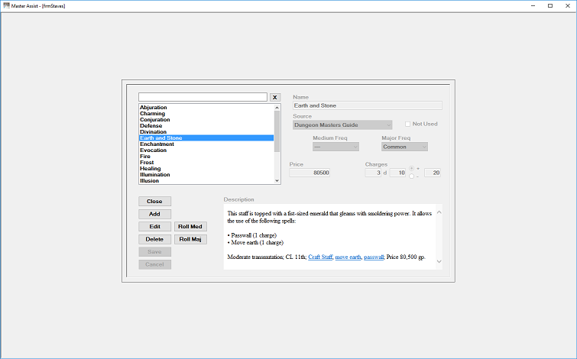Click the Passwall (1 charge) bullet text
The height and width of the screenshot is (359, 577).
click(254, 235)
